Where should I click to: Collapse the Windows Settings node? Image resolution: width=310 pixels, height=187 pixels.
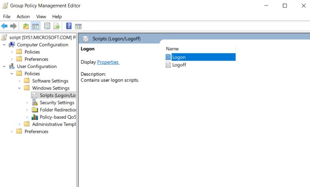pyautogui.click(x=19, y=88)
